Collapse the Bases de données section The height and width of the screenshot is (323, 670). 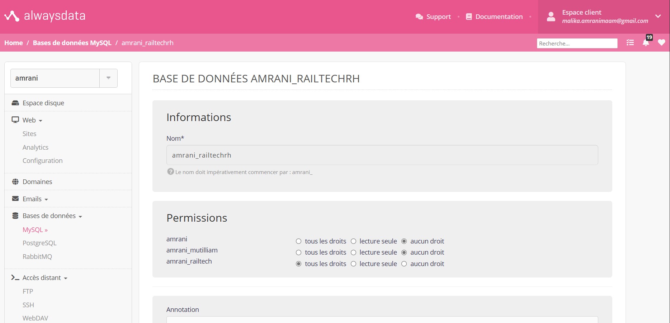(x=80, y=217)
